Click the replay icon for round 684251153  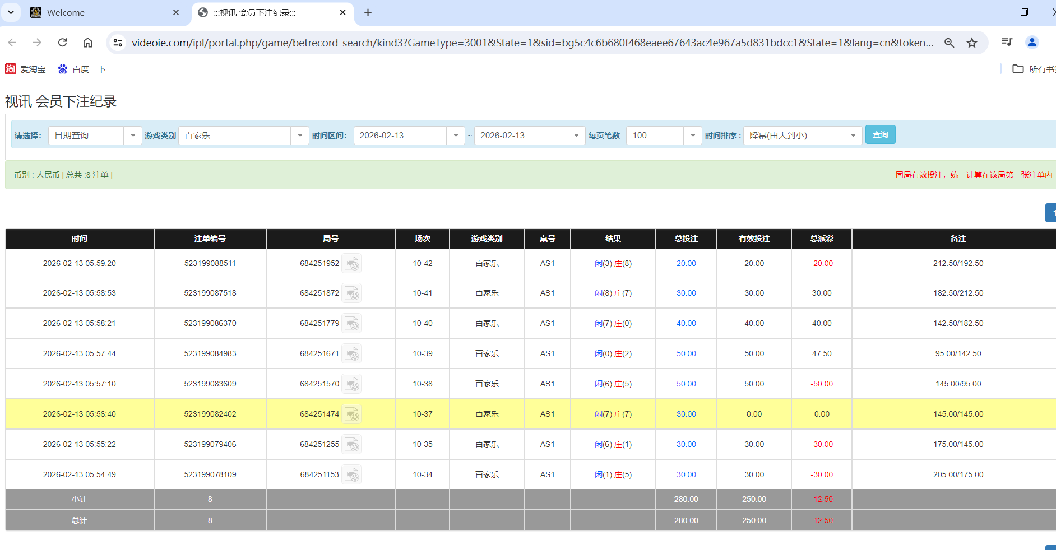tap(352, 474)
